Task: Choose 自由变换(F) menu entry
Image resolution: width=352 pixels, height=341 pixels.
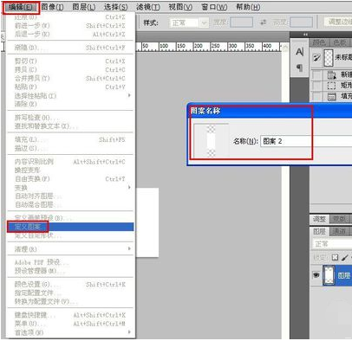Action: [x=70, y=179]
